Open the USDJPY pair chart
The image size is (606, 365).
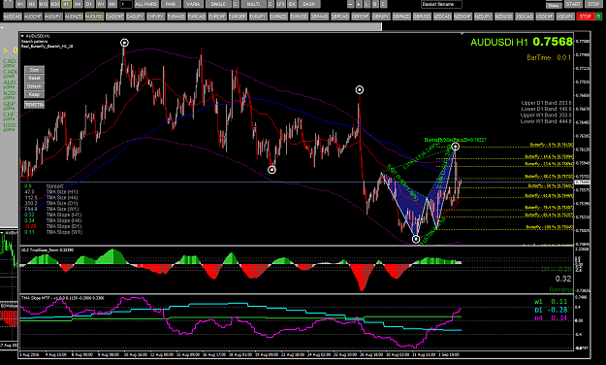coord(565,17)
